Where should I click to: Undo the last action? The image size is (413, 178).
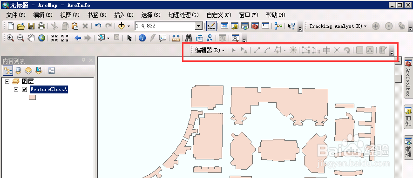(98, 26)
